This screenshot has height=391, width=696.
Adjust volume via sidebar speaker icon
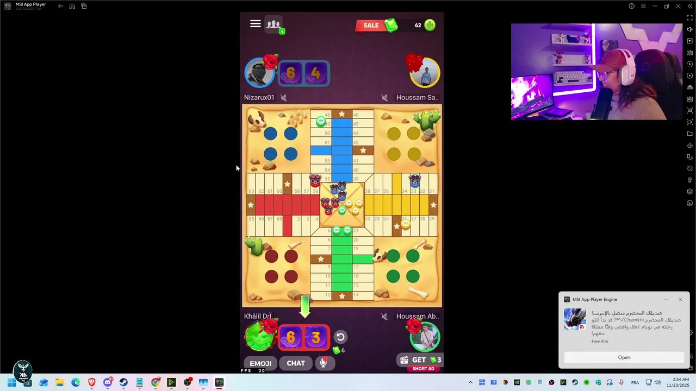689,29
